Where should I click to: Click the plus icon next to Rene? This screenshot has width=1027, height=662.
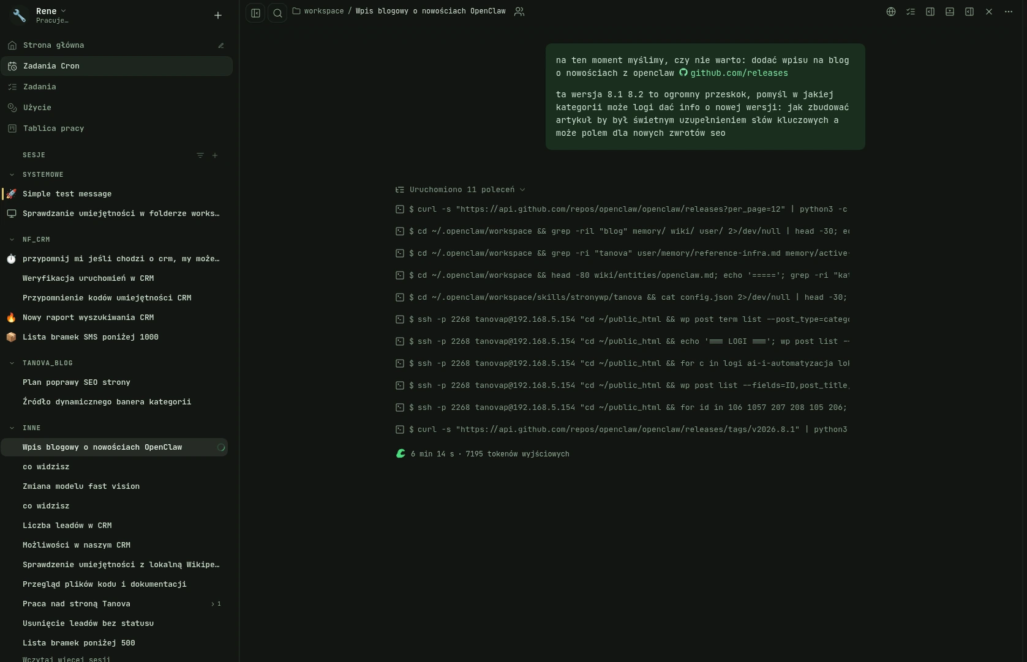[x=218, y=15]
